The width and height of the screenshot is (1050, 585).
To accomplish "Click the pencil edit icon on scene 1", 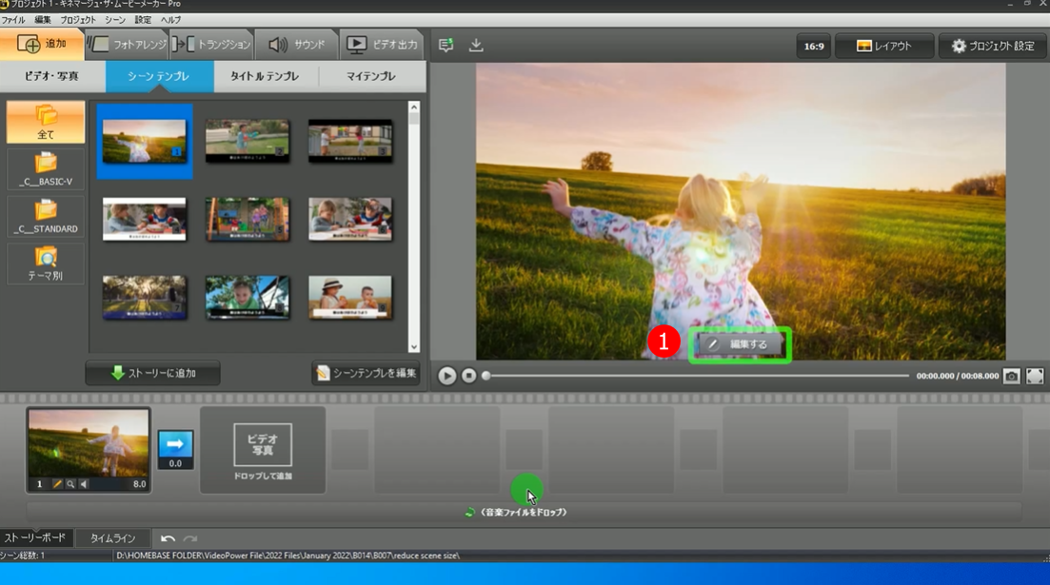I will click(57, 484).
